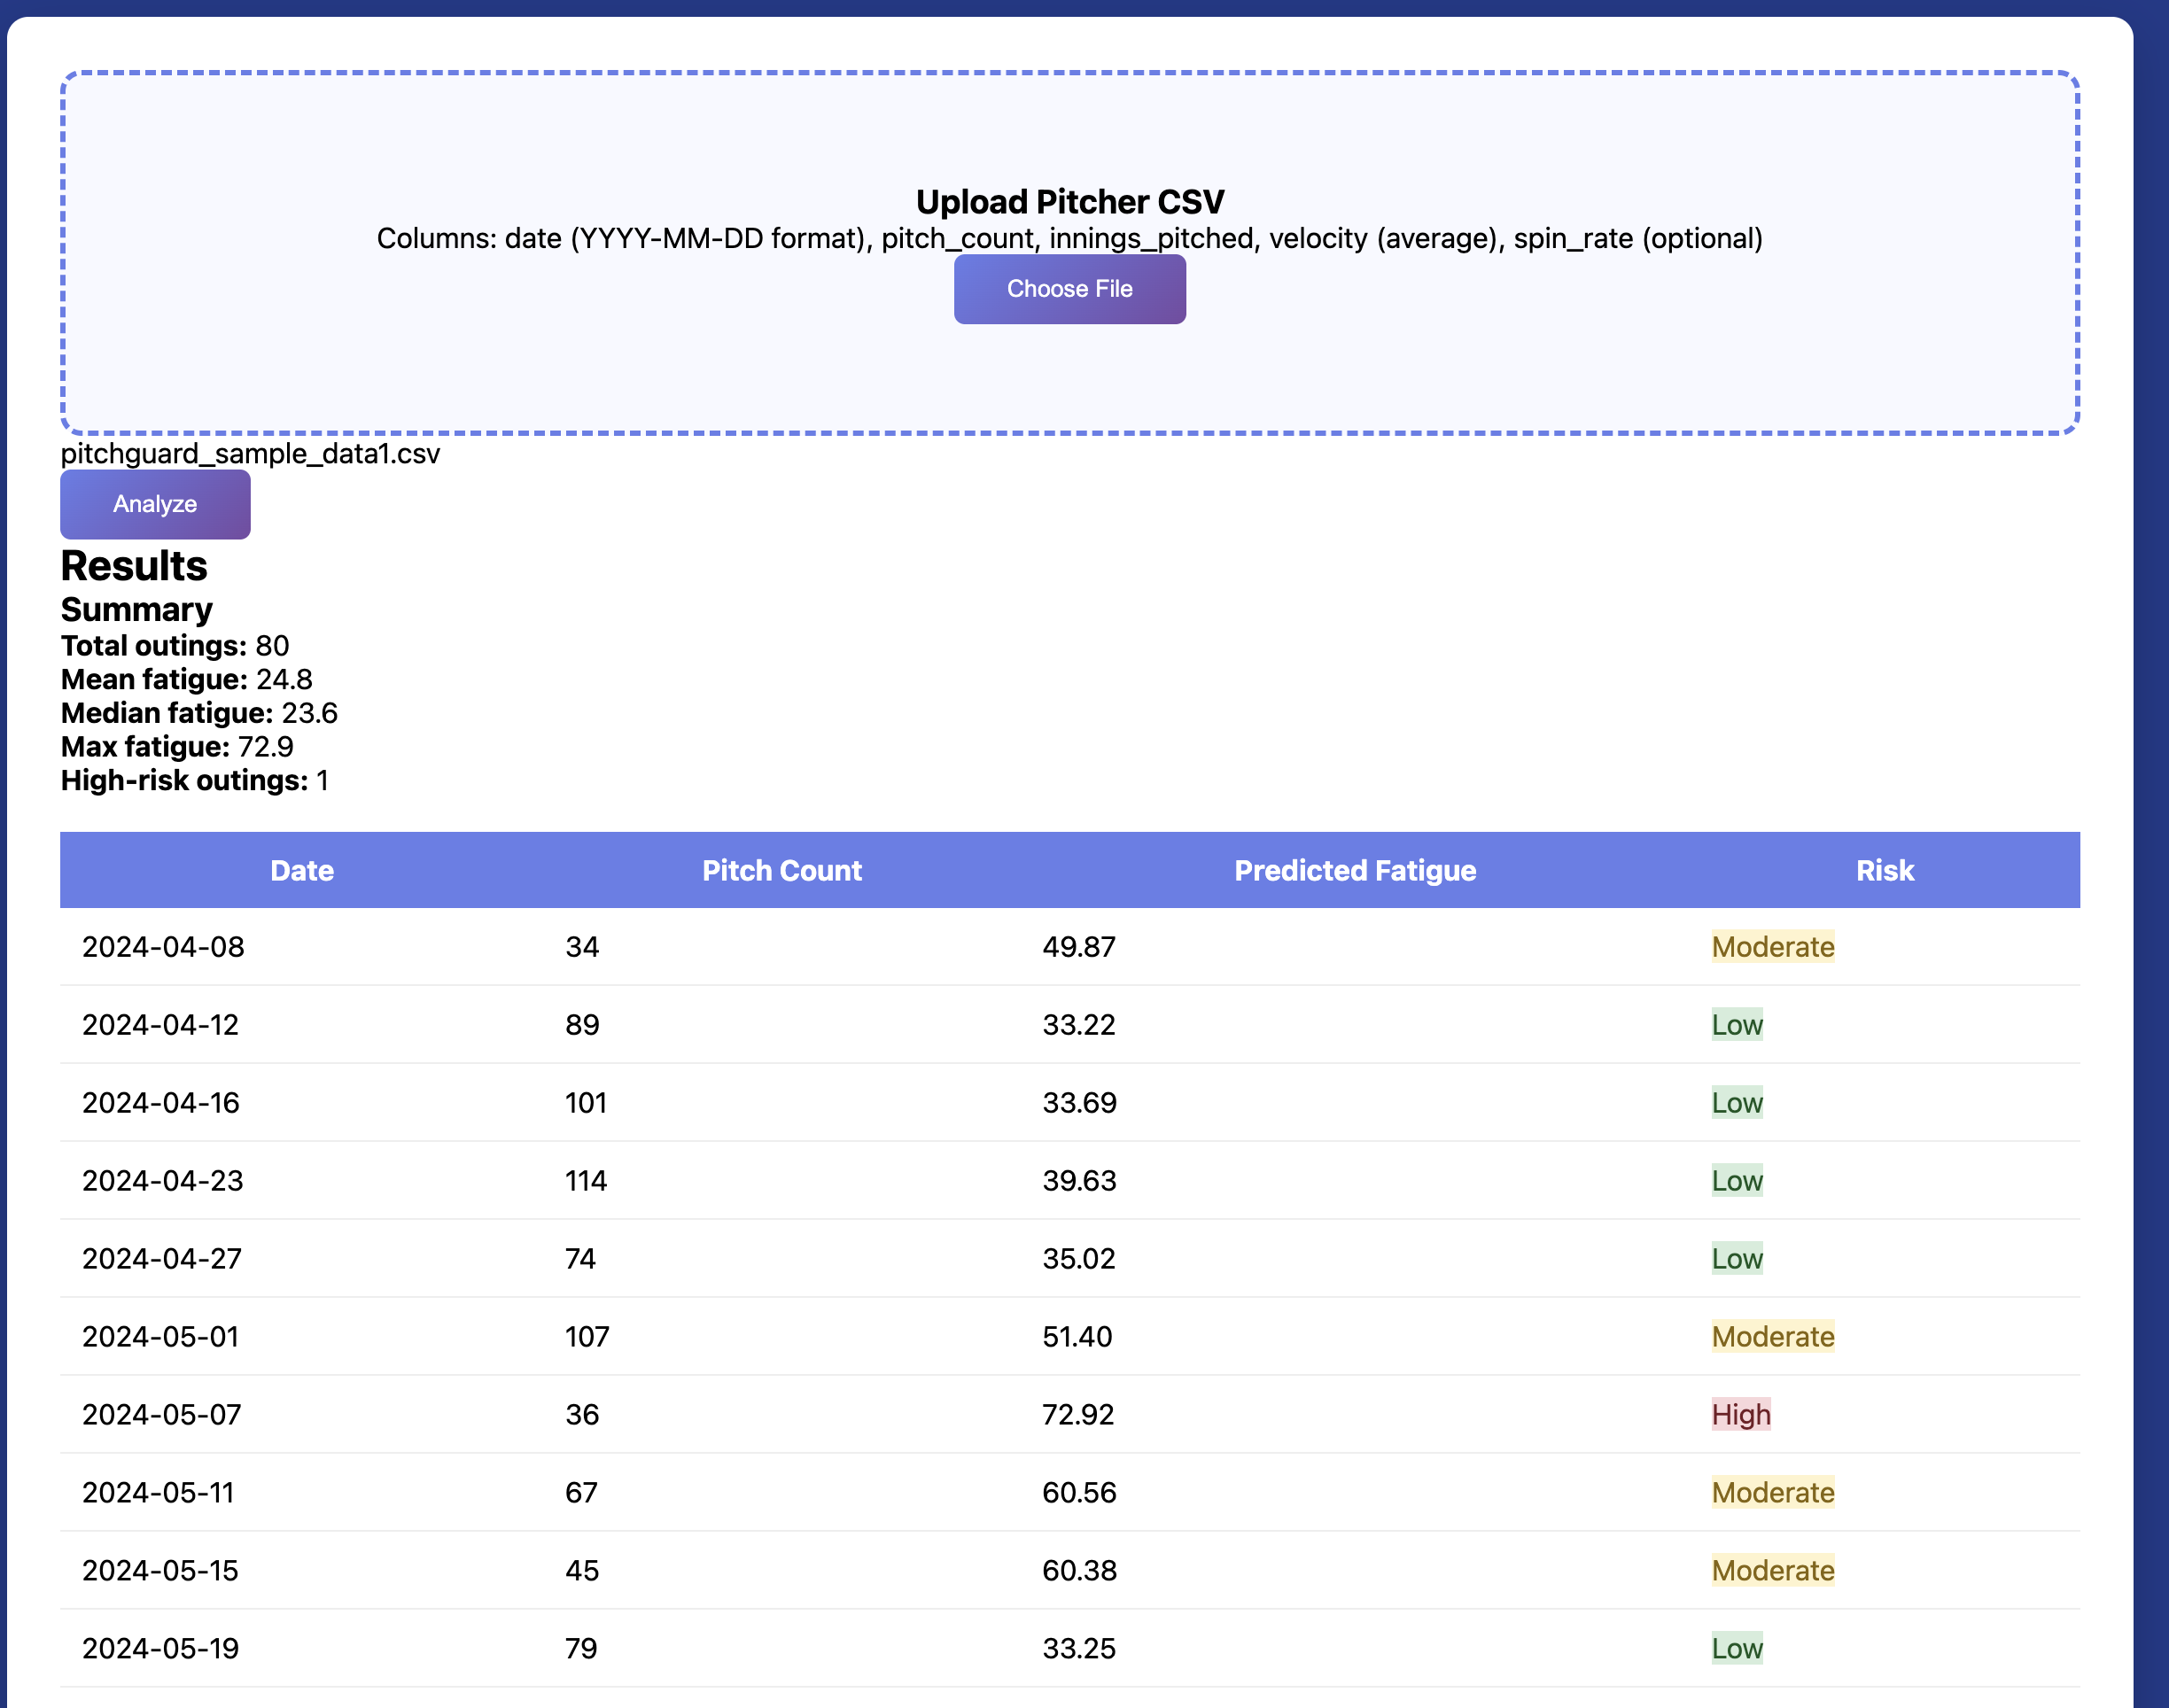This screenshot has width=2169, height=1708.
Task: Click the Risk column header
Action: (x=1884, y=870)
